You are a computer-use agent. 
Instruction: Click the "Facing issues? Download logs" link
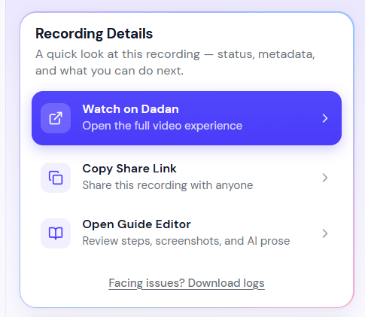[187, 283]
